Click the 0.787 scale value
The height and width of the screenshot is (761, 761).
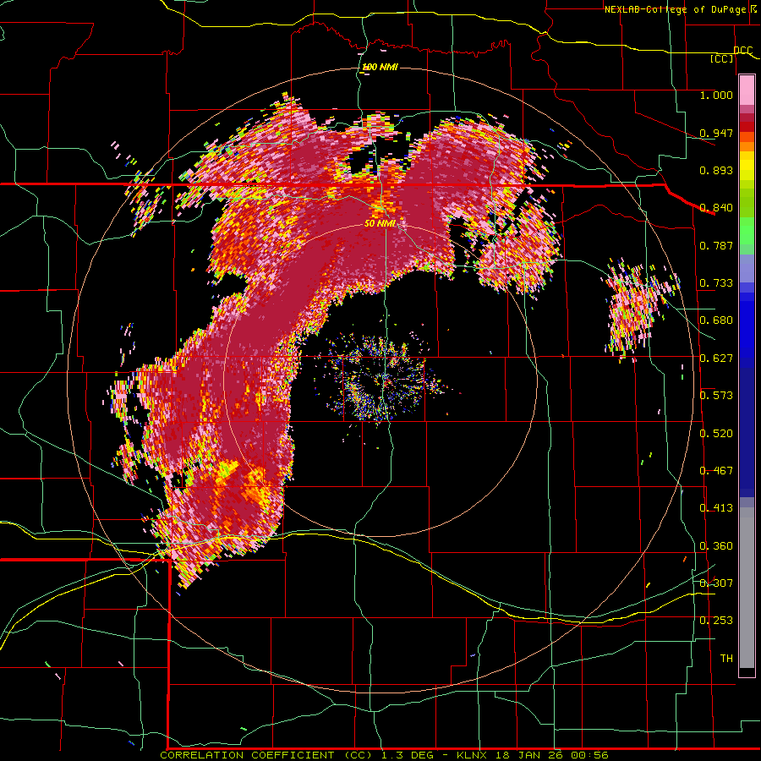716,245
